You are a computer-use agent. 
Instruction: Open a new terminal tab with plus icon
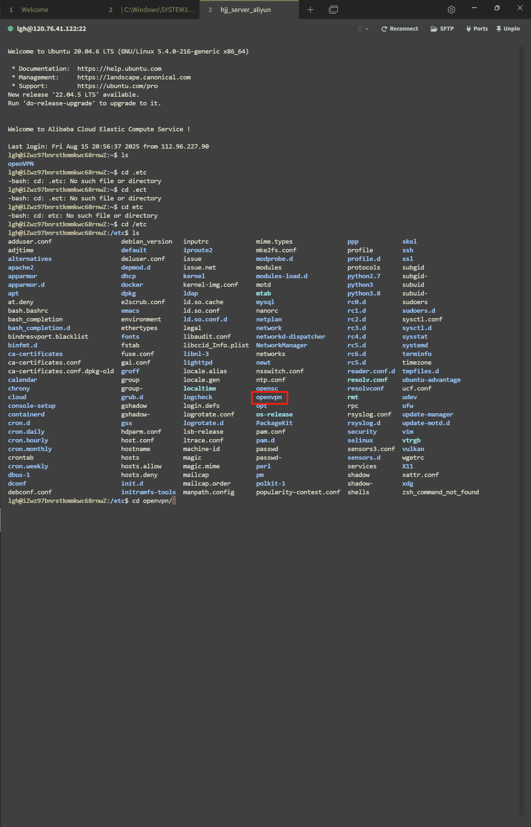[x=310, y=10]
